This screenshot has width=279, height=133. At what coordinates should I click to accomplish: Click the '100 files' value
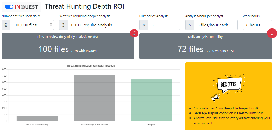point(54,49)
